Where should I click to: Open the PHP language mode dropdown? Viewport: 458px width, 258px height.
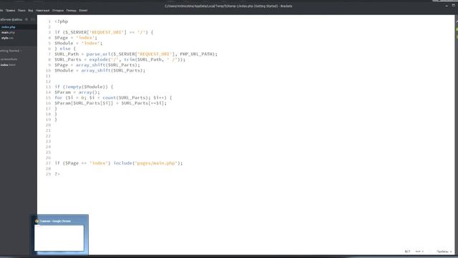tap(419, 252)
